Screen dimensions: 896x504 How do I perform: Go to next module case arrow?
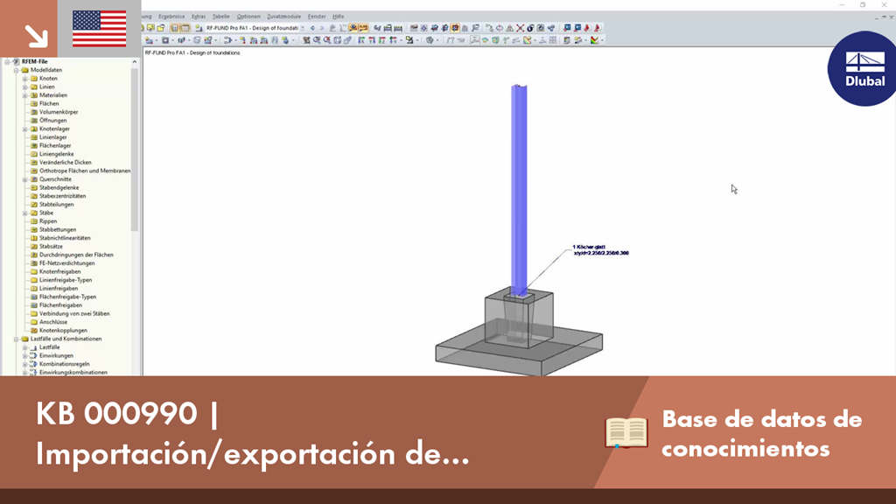(322, 27)
